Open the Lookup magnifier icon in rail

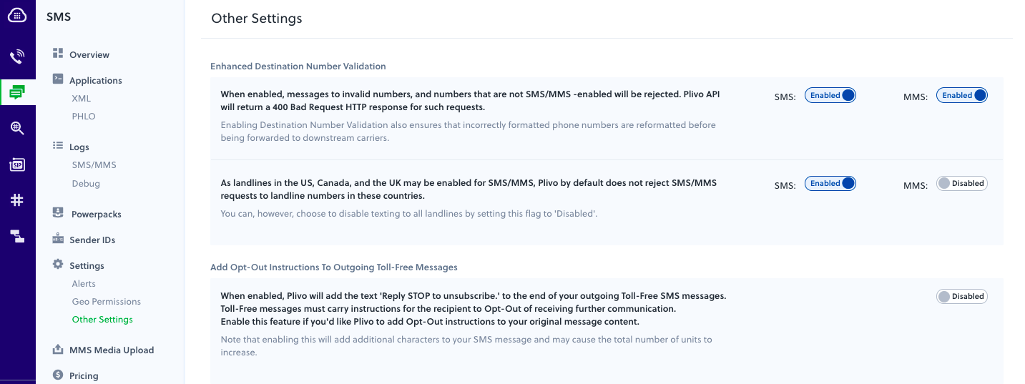point(17,128)
